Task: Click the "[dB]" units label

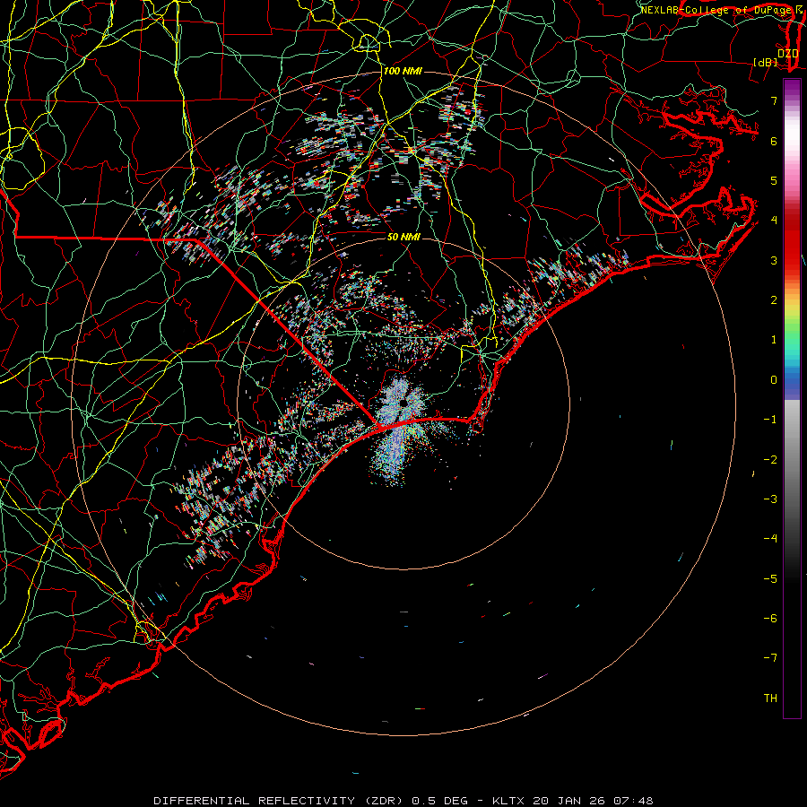Action: pos(765,62)
